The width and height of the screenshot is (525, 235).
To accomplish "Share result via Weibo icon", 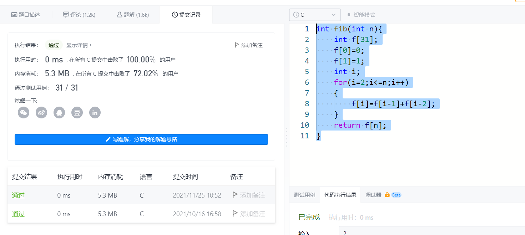I will click(x=41, y=113).
